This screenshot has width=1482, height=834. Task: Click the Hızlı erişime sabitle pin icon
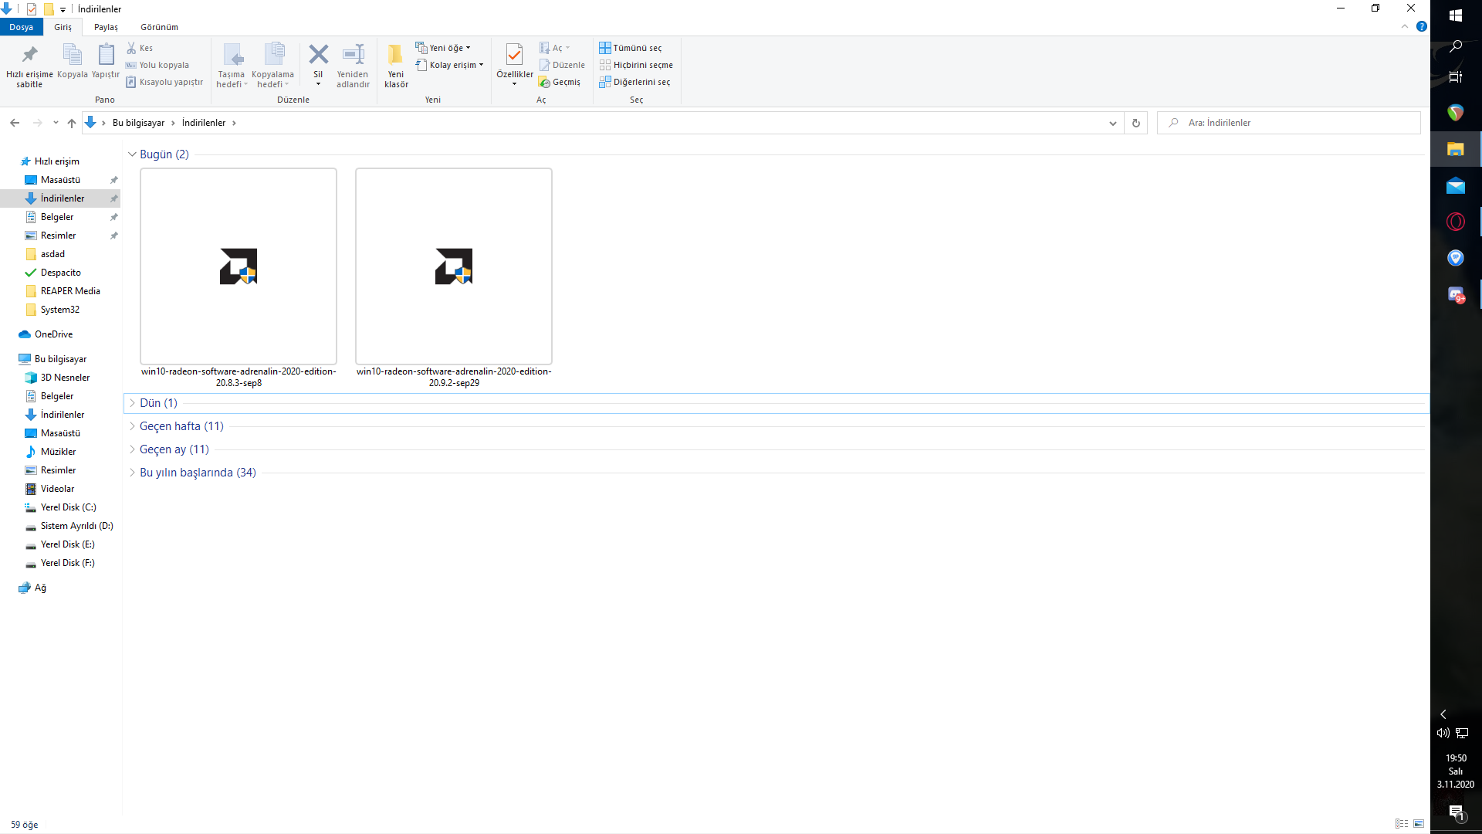point(29,55)
